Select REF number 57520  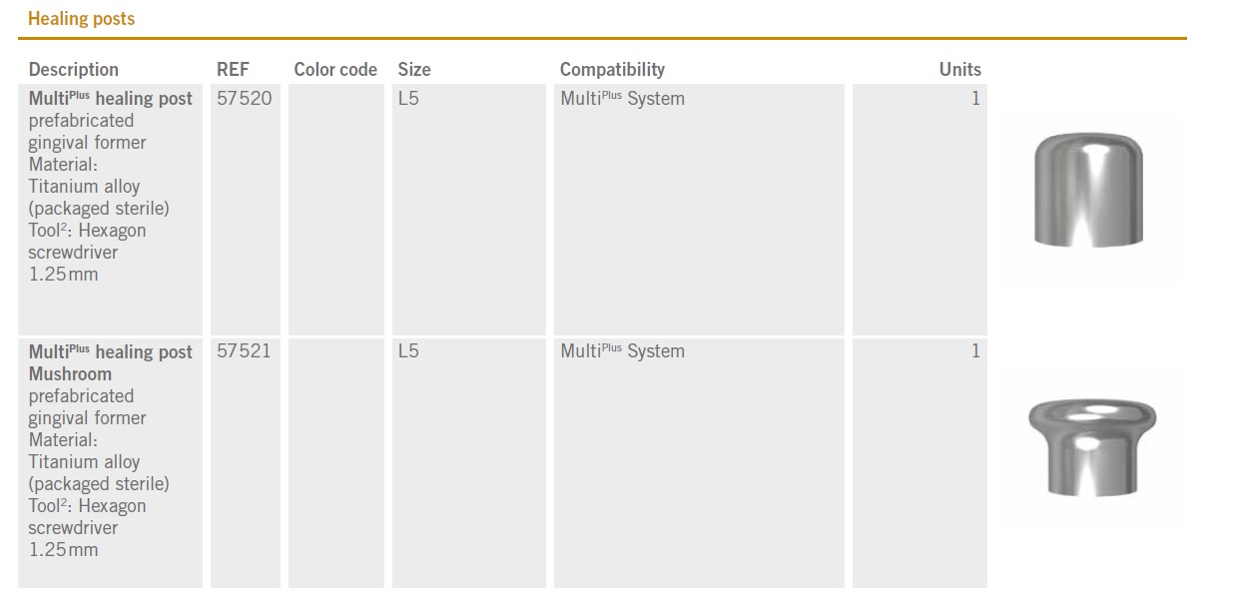click(x=244, y=98)
